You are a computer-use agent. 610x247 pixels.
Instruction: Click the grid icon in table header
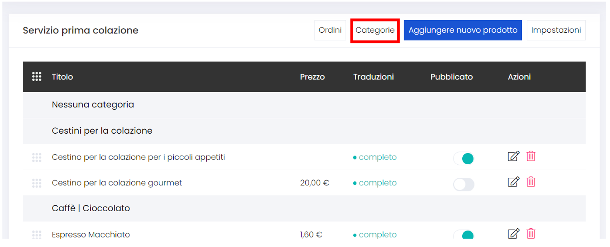(x=37, y=77)
